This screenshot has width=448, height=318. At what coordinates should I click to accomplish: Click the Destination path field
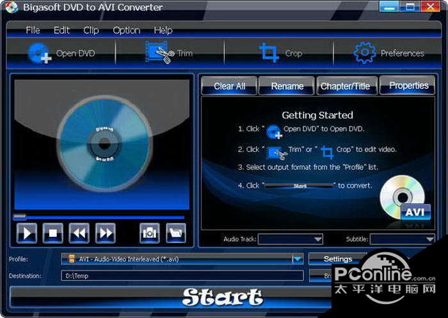tap(182, 276)
